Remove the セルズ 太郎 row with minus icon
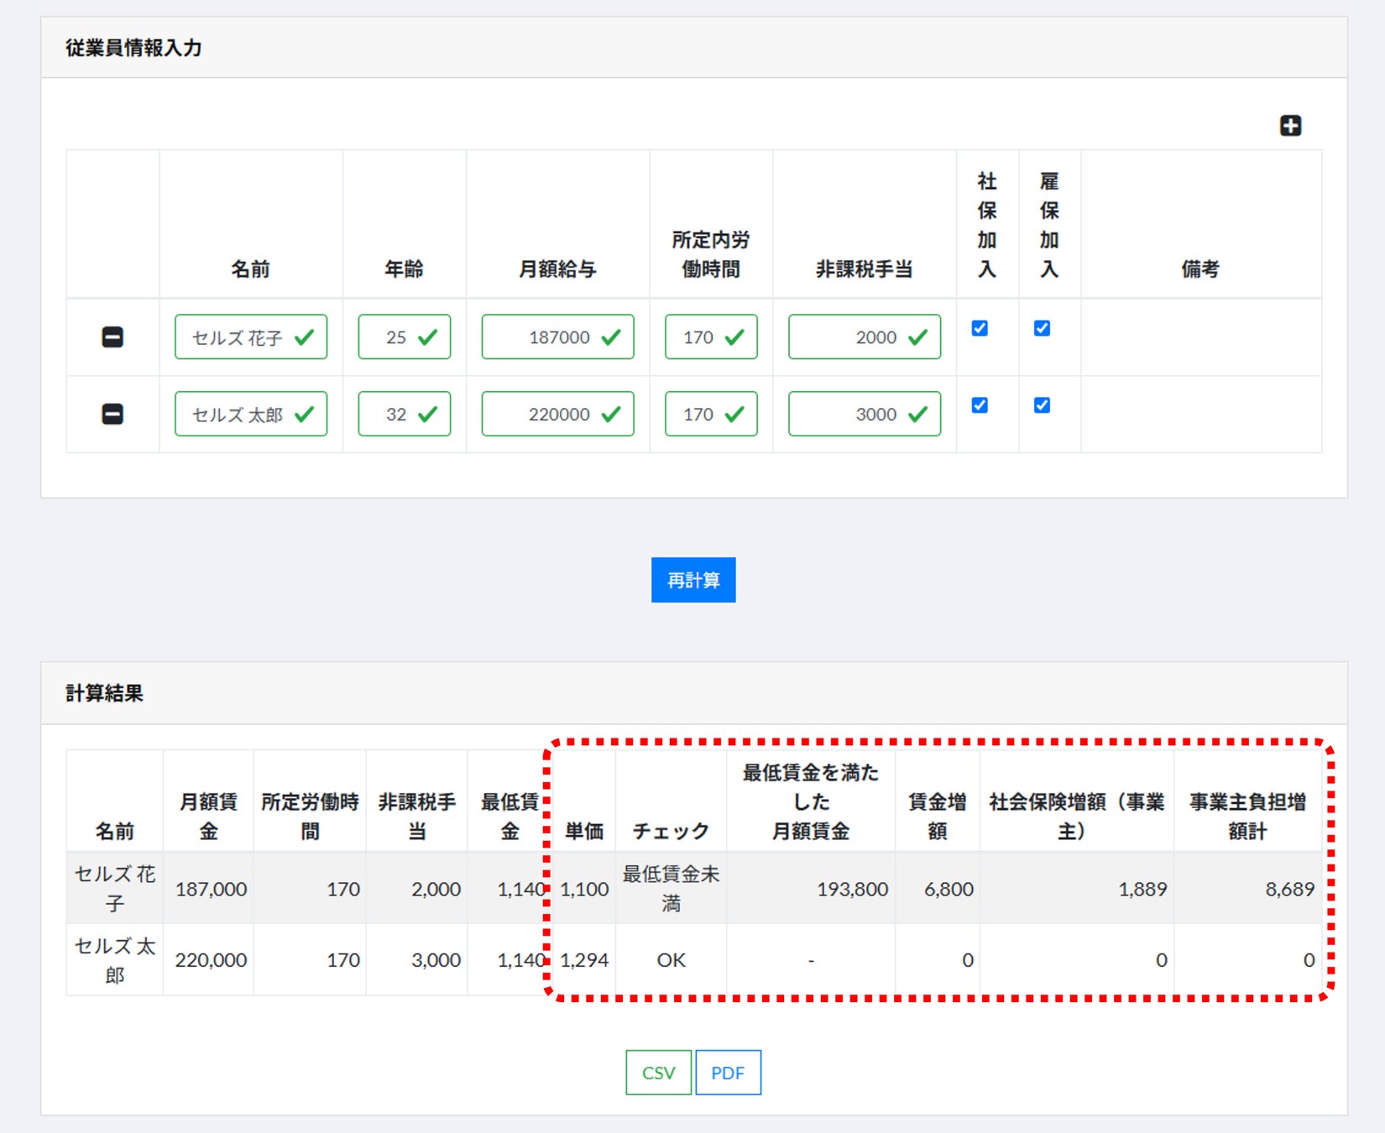Image resolution: width=1385 pixels, height=1133 pixels. [112, 414]
